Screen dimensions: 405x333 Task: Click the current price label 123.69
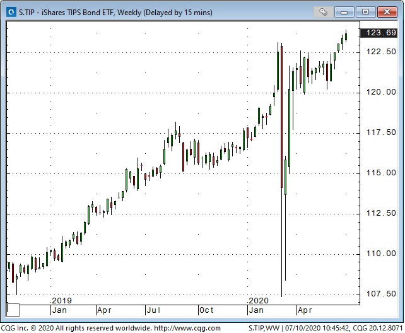(x=379, y=33)
